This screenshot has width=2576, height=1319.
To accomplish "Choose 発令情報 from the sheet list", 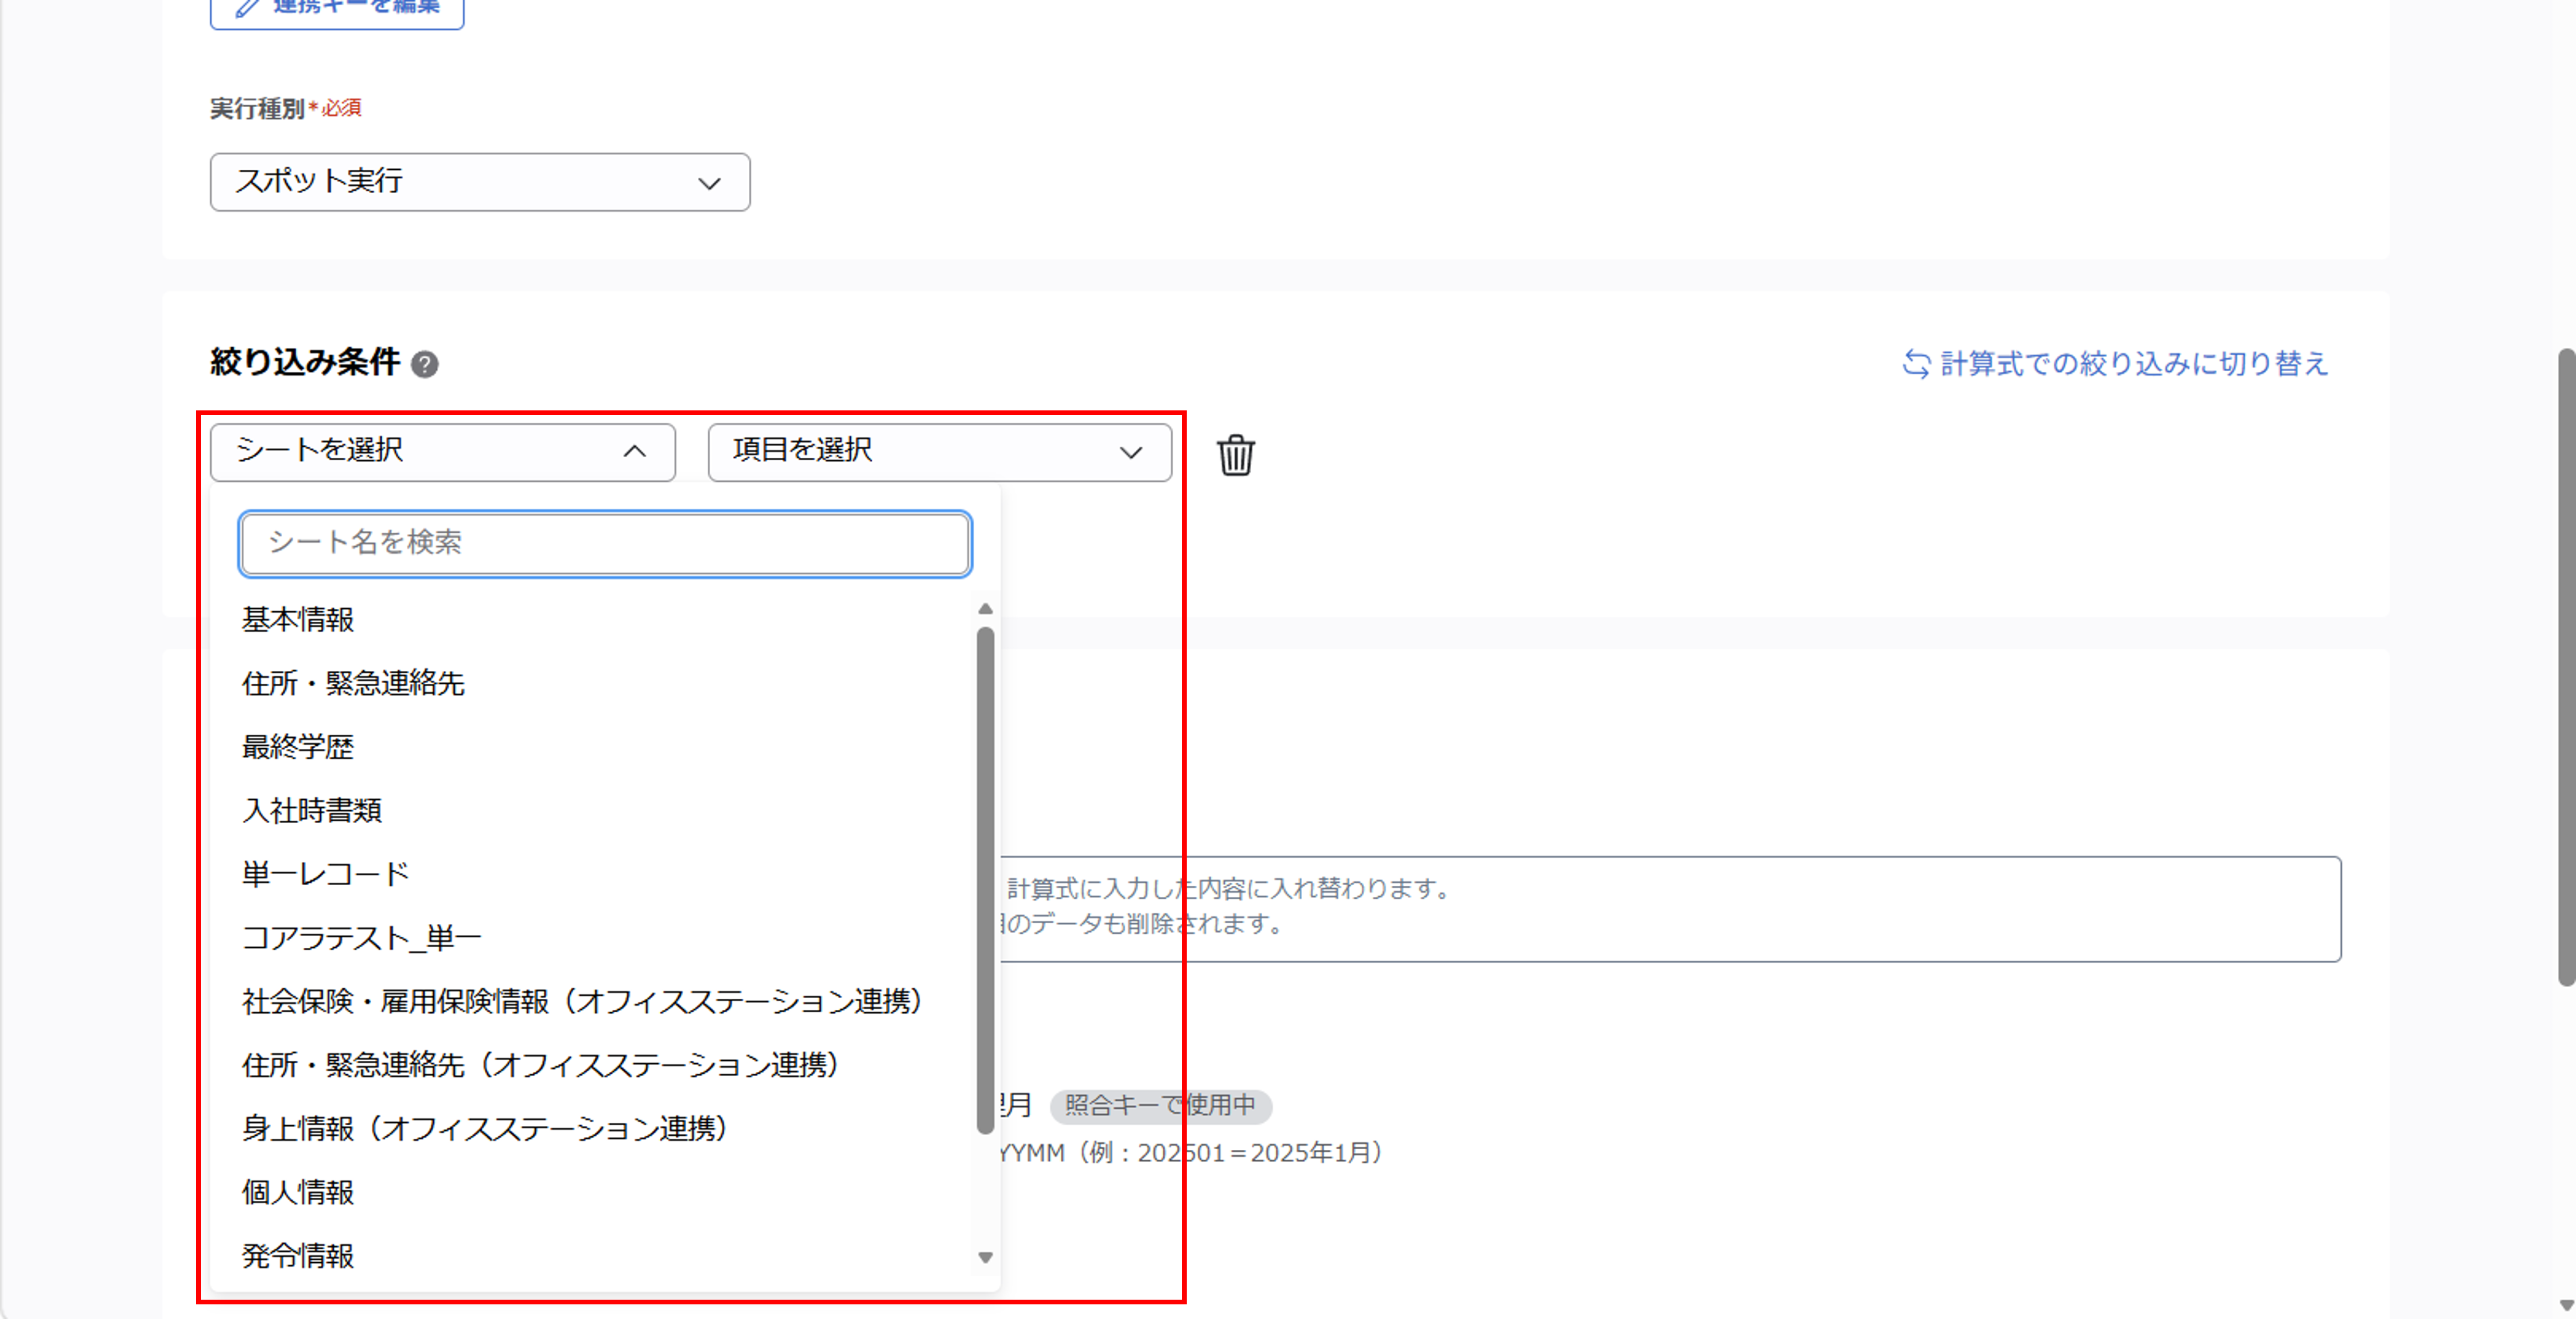I will point(298,1257).
